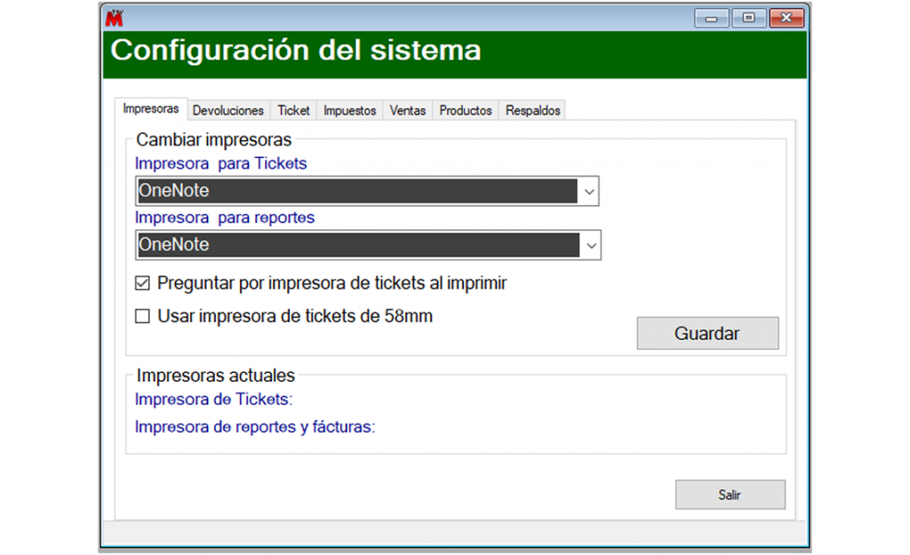This screenshot has width=910, height=555.
Task: Click the red M application icon
Action: 115,18
